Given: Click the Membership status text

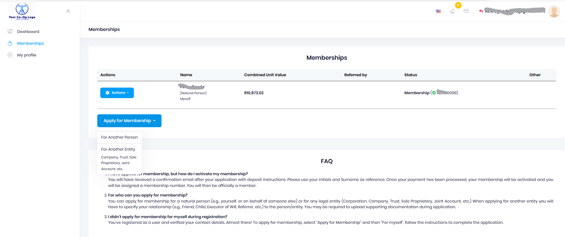Looking at the screenshot, I should coord(417,93).
